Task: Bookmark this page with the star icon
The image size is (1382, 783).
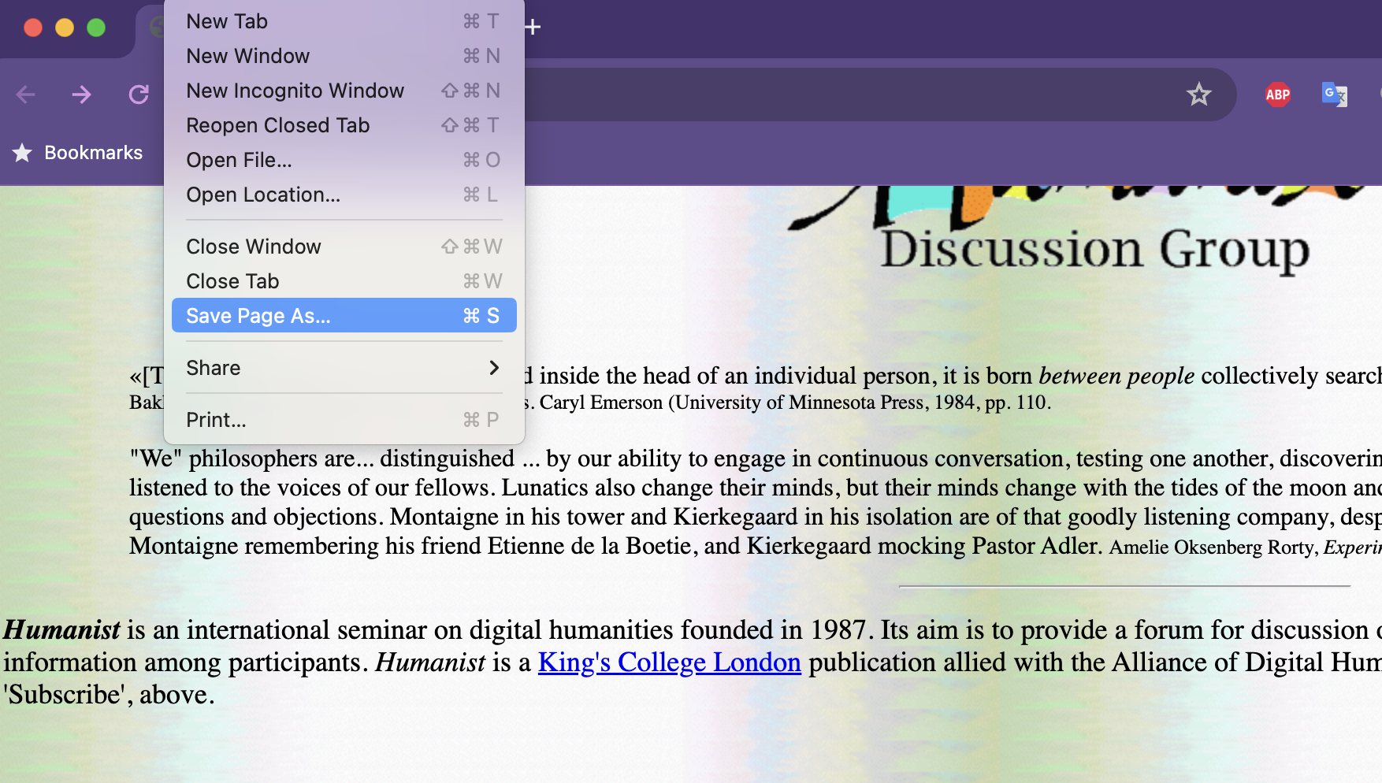Action: tap(1198, 95)
